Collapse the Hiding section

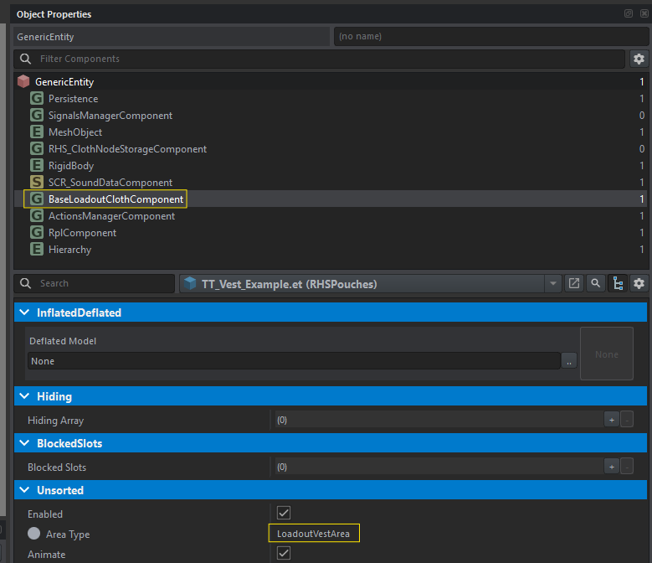(x=23, y=396)
